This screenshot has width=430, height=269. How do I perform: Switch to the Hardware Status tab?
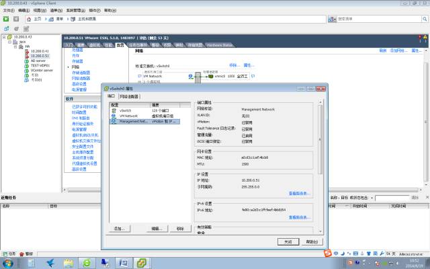click(x=220, y=45)
